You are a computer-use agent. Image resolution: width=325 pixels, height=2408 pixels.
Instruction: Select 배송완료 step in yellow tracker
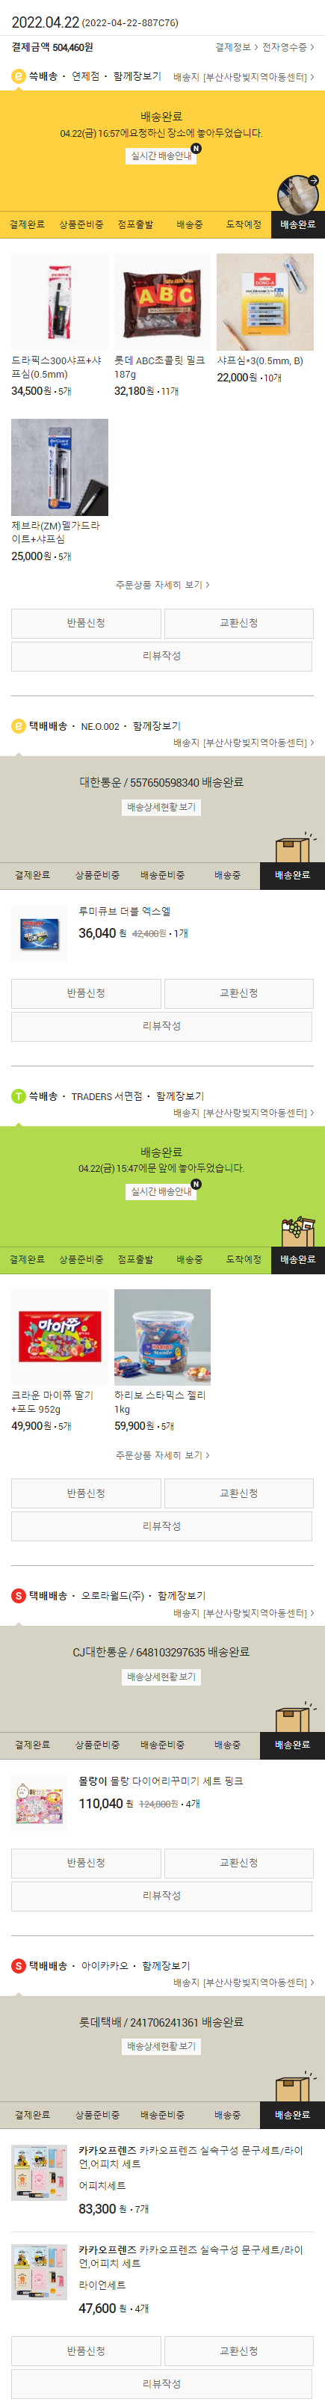(x=298, y=224)
